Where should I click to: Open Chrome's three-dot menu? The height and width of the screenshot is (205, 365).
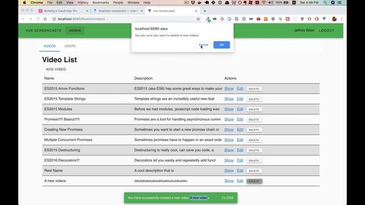[342, 19]
